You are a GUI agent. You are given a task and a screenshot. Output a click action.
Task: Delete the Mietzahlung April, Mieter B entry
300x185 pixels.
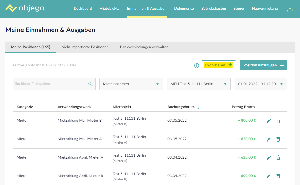[278, 176]
